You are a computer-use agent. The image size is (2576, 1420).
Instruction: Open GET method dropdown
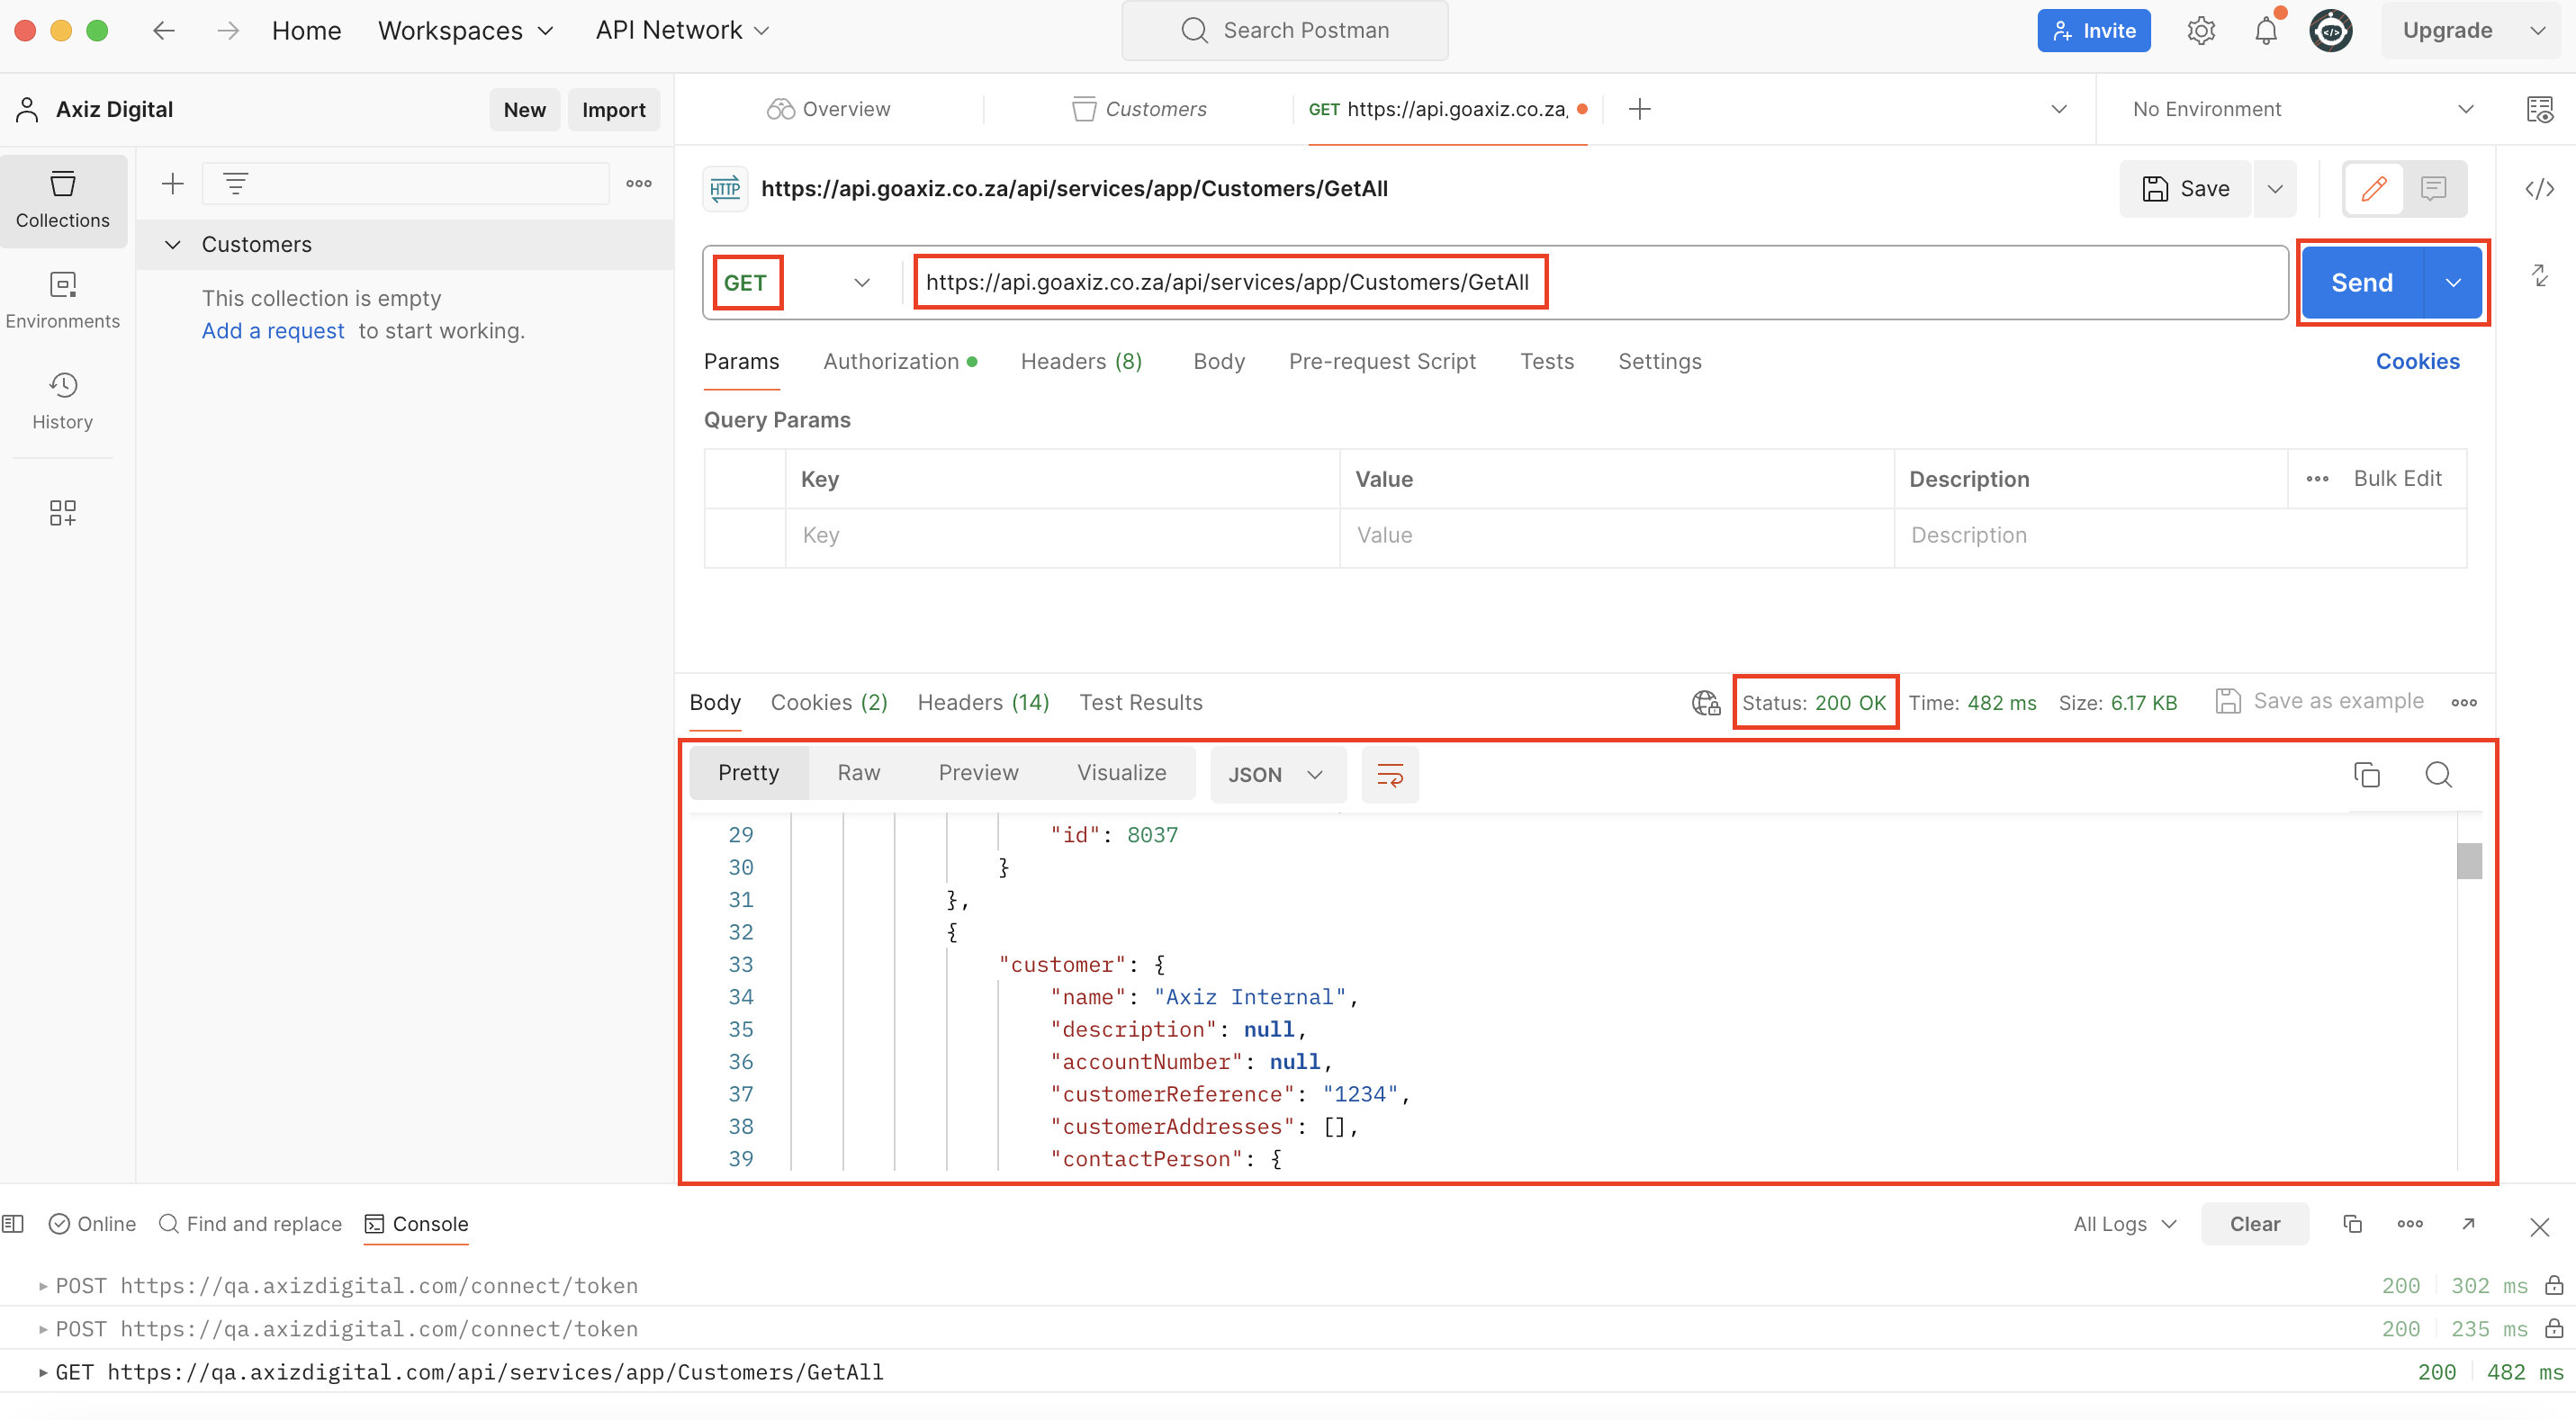(x=797, y=283)
